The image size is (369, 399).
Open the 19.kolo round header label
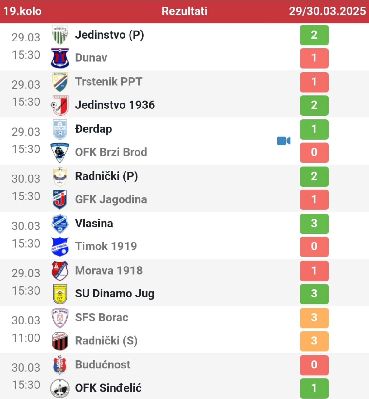[x=22, y=11]
